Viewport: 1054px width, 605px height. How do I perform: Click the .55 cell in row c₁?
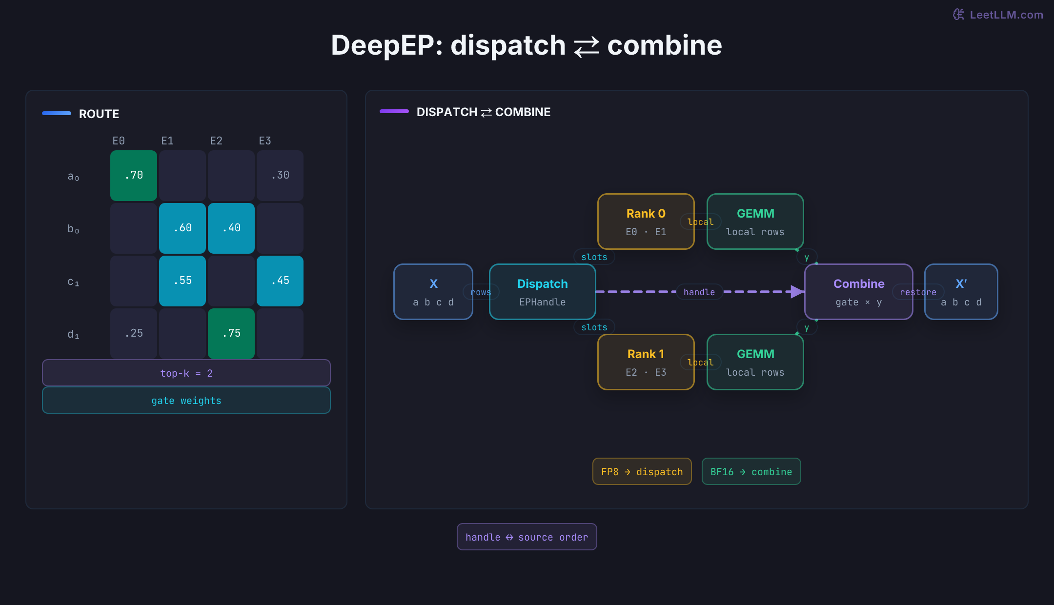pos(182,281)
